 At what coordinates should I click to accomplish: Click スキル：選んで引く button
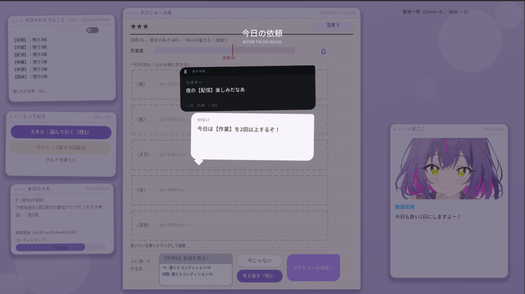(61, 132)
